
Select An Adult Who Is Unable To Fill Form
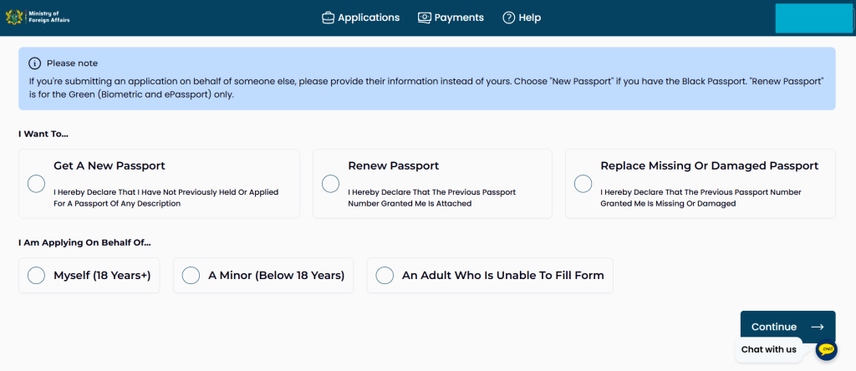coord(385,275)
